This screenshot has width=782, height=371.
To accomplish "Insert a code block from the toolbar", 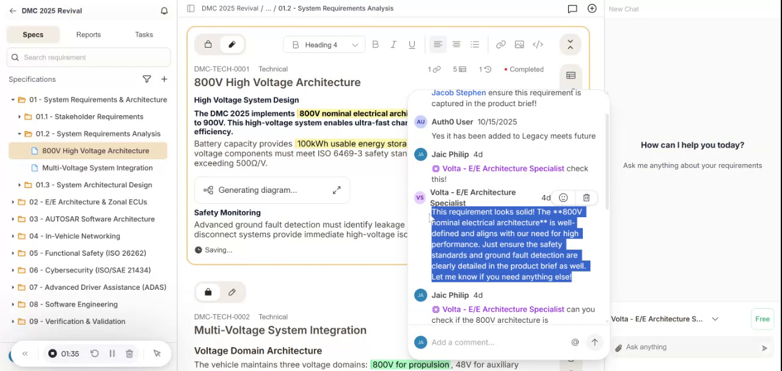I will click(538, 45).
